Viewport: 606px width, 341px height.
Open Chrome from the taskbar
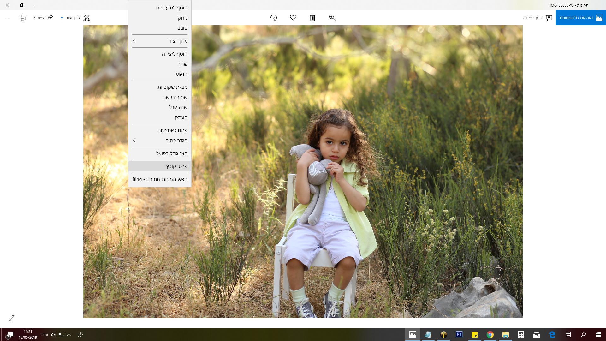(490, 335)
